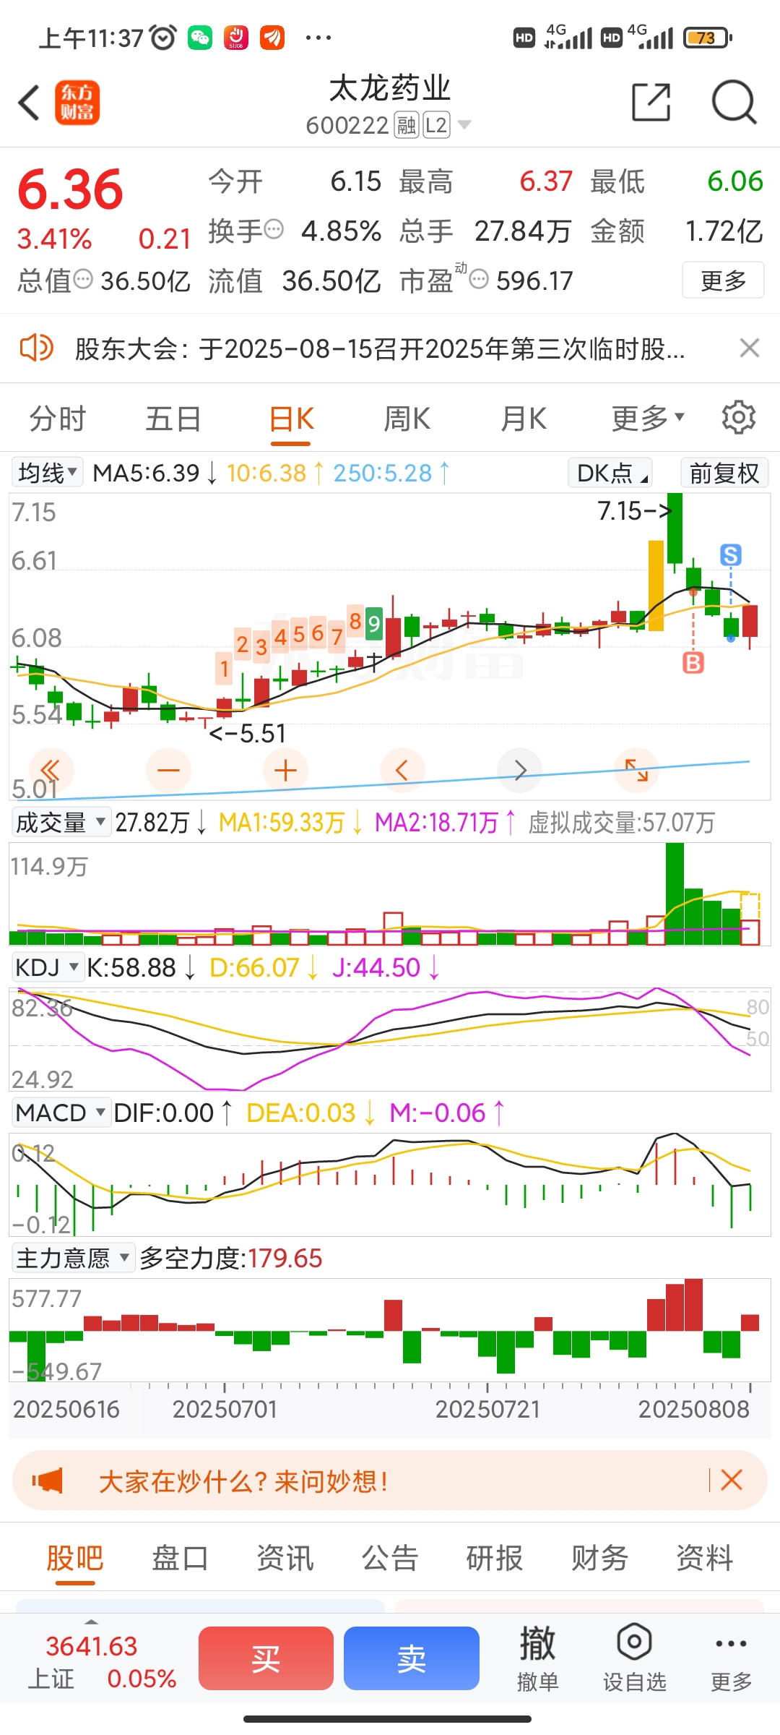Open the 资讯 tab

click(x=285, y=1559)
